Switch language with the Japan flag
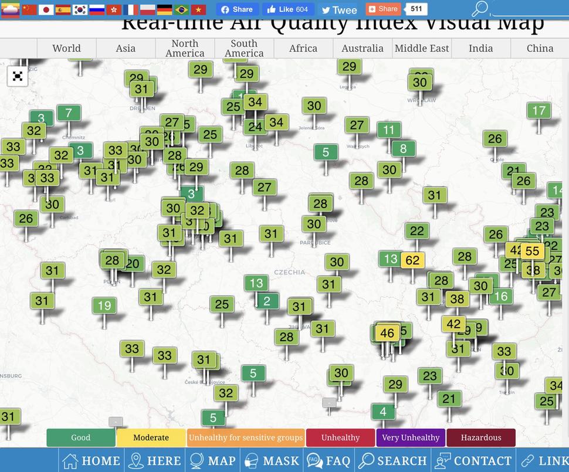Image resolution: width=569 pixels, height=472 pixels. pyautogui.click(x=46, y=10)
